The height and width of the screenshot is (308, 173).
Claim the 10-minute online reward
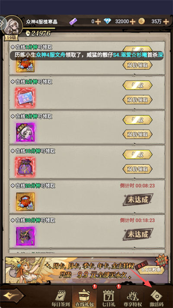(138, 154)
